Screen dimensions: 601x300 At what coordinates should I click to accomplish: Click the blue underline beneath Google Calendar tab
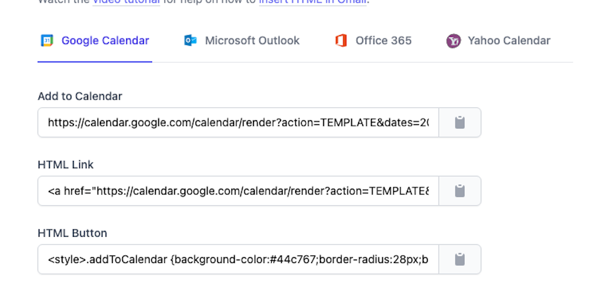pos(94,61)
